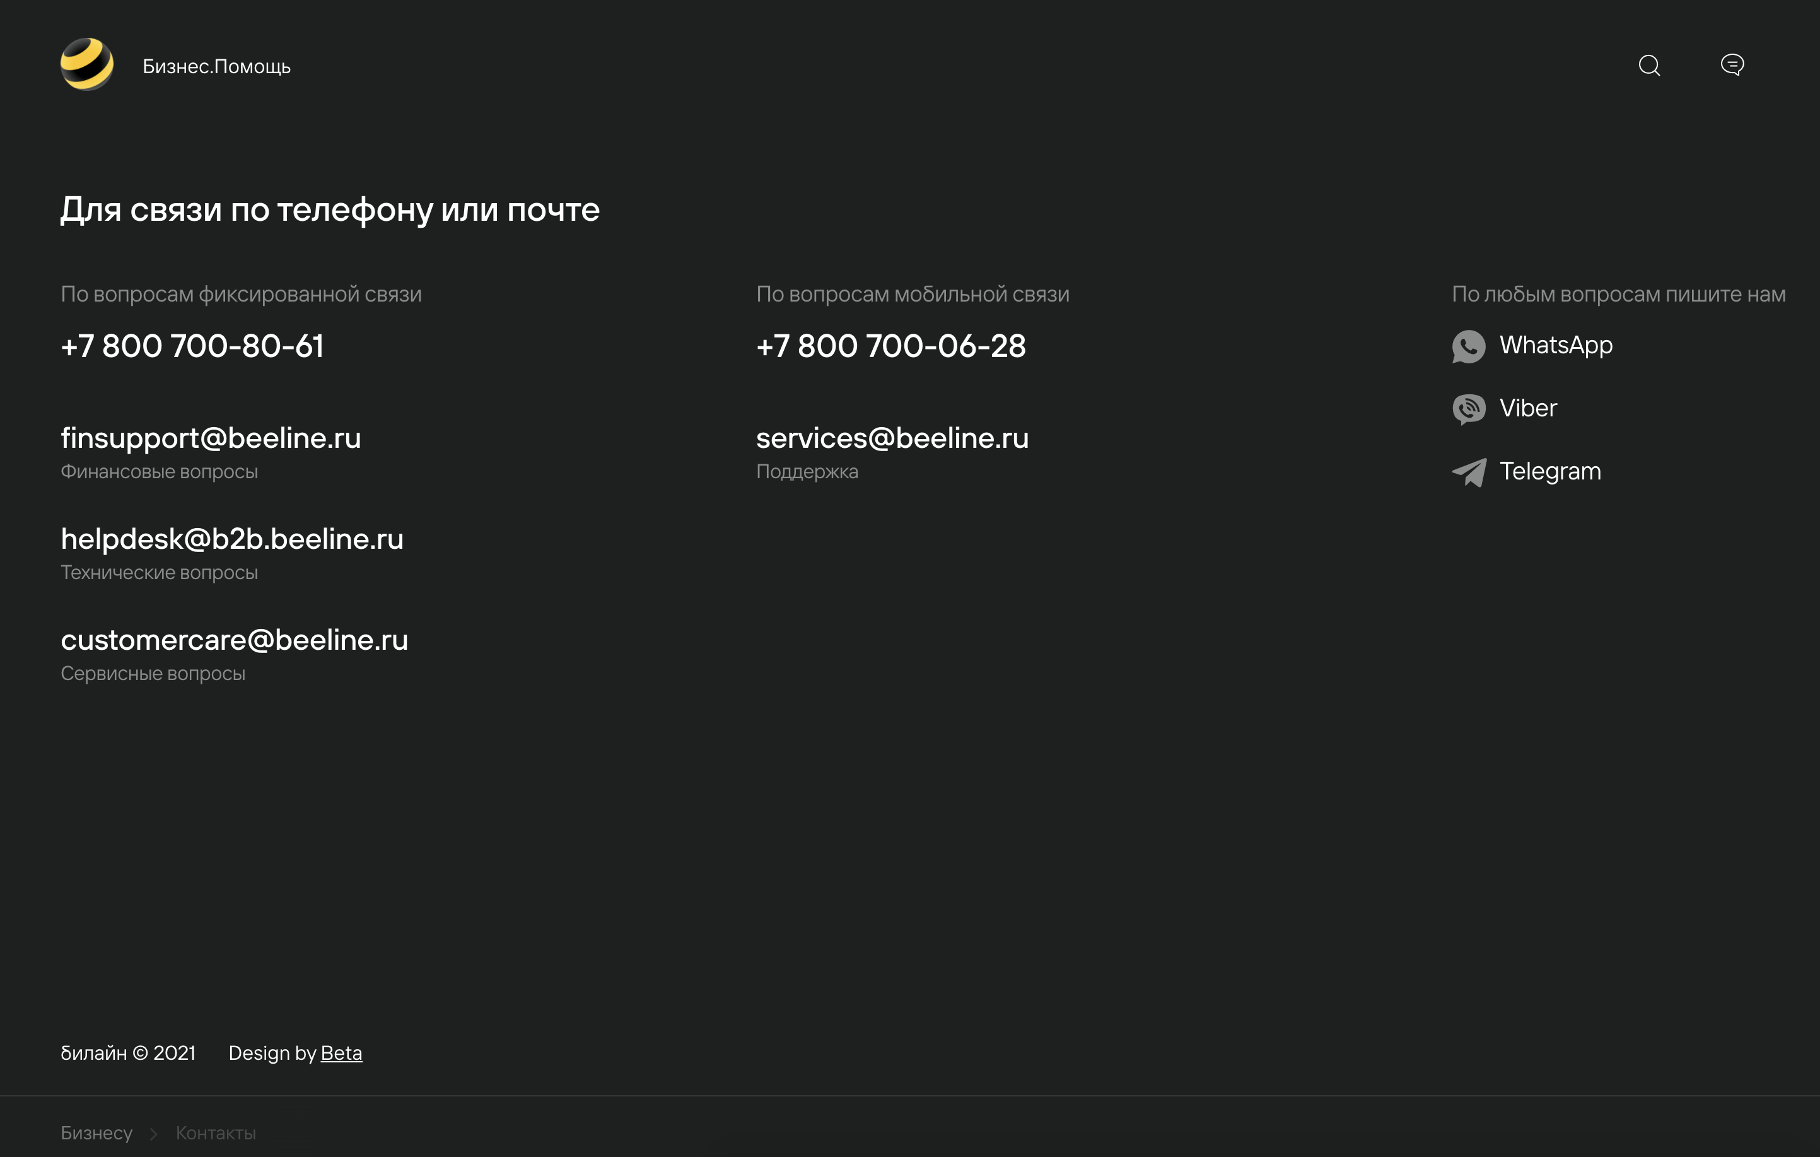Follow the Beta design credit link
This screenshot has height=1157, width=1820.
coord(341,1053)
